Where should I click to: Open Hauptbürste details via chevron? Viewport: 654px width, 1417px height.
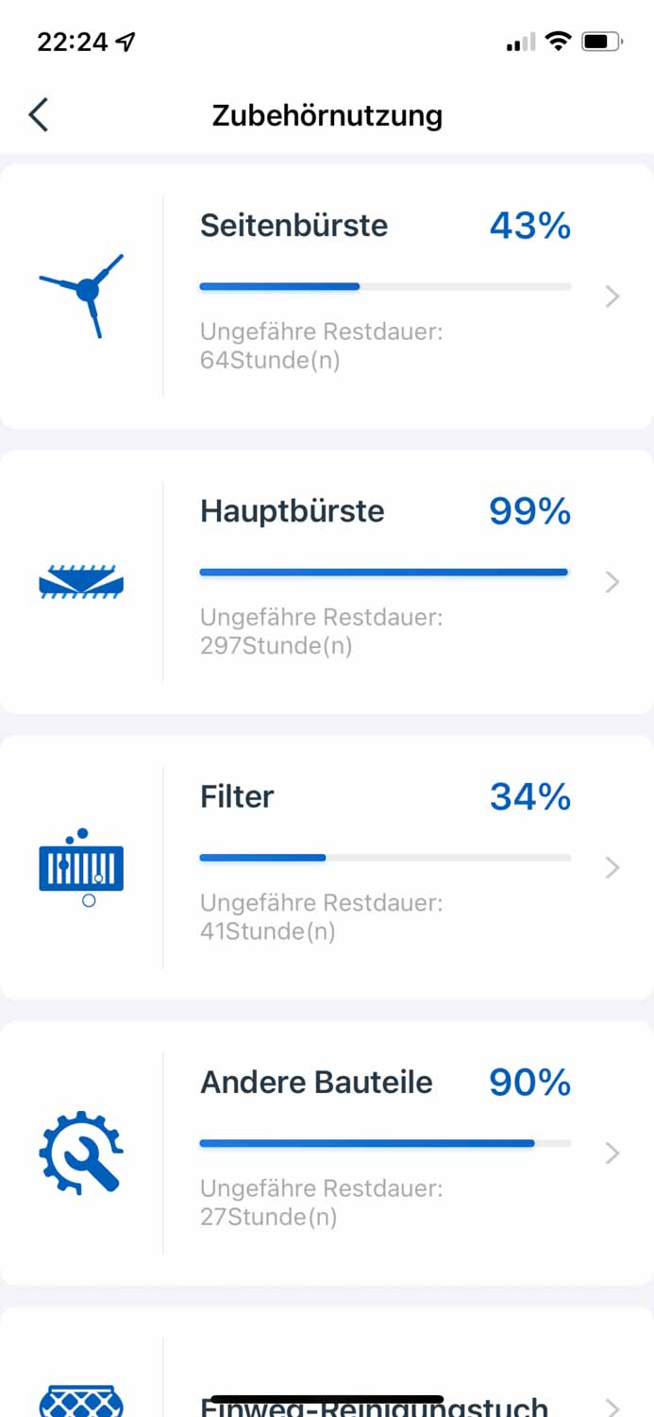pyautogui.click(x=612, y=582)
